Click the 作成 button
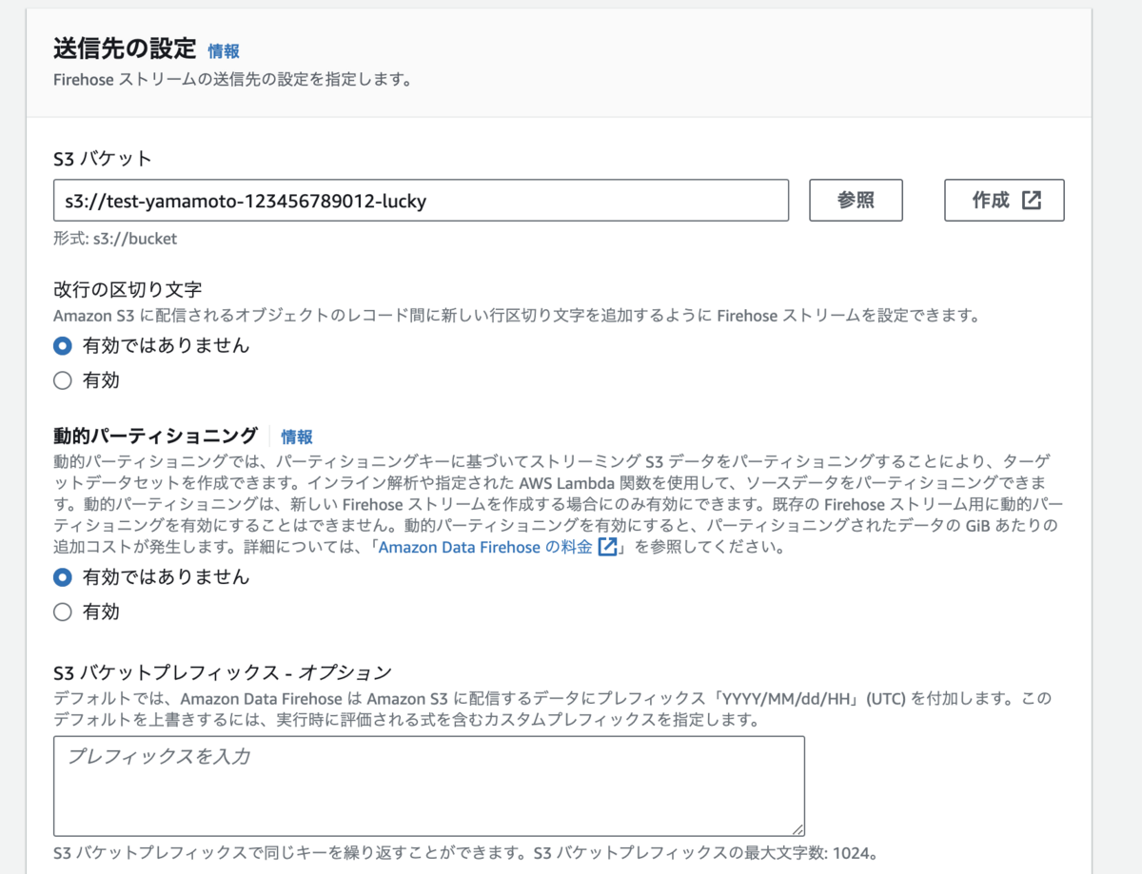Screen dimensions: 1142x874 pyautogui.click(x=1004, y=200)
